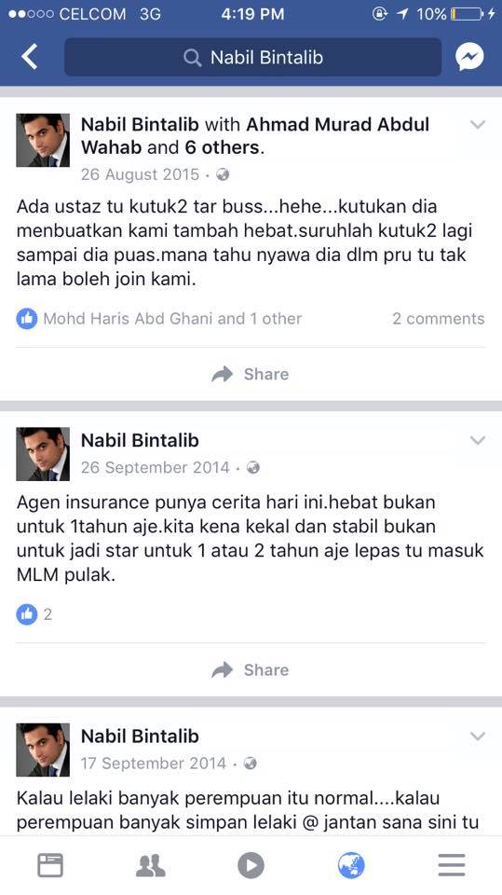The height and width of the screenshot is (895, 502).
Task: Tap the back arrow in header
Action: click(29, 57)
